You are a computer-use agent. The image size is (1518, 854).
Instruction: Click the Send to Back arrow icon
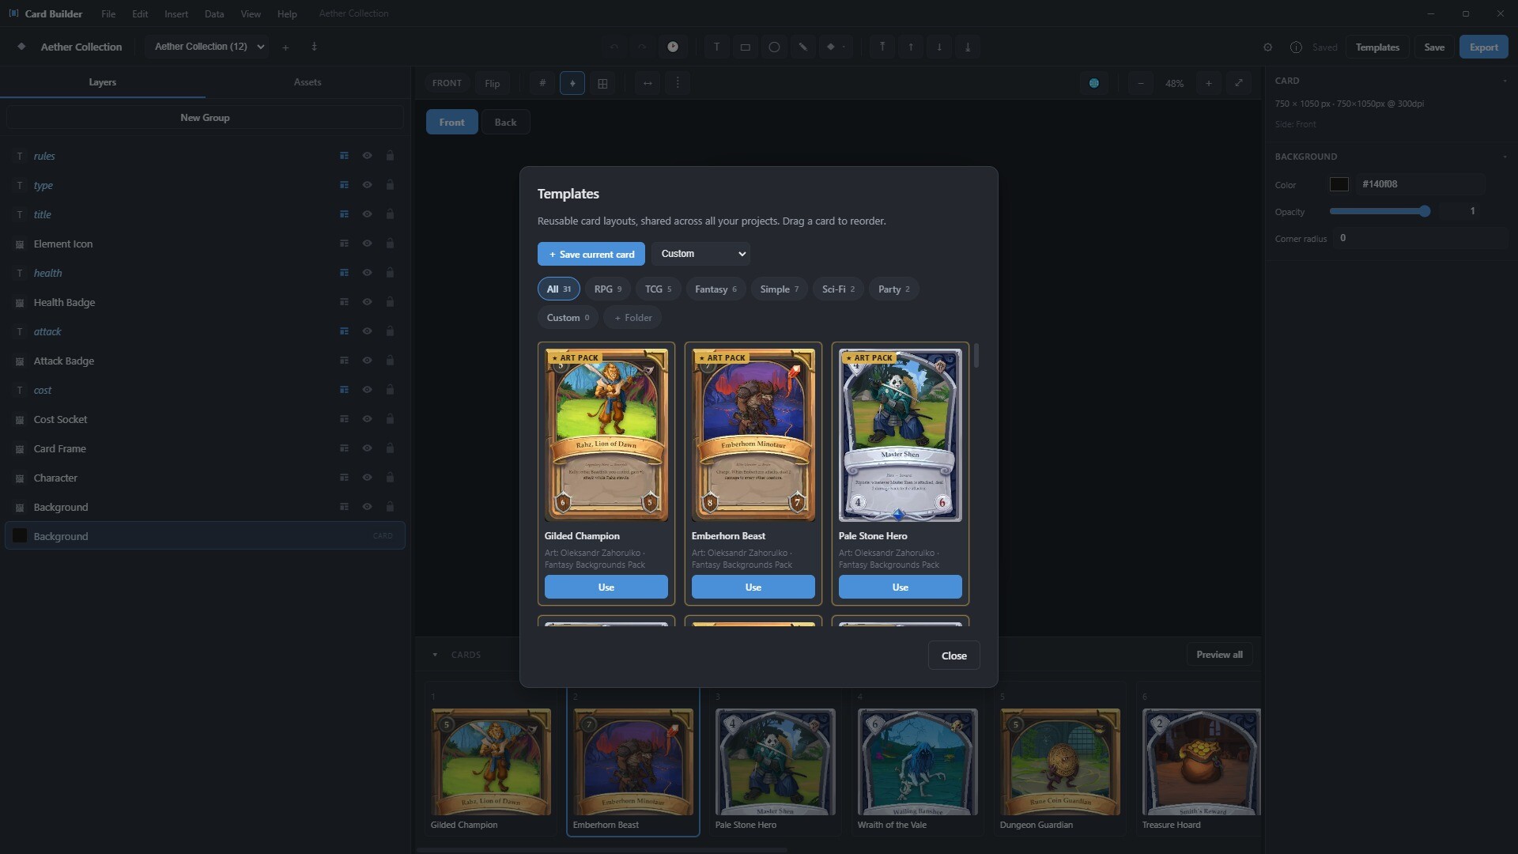click(x=968, y=47)
